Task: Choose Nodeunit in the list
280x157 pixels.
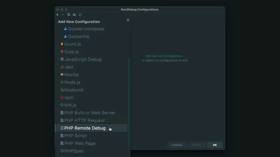Action: (91, 90)
